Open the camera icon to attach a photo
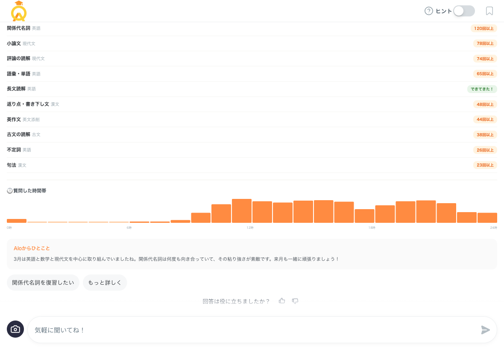The height and width of the screenshot is (350, 504). (x=15, y=329)
